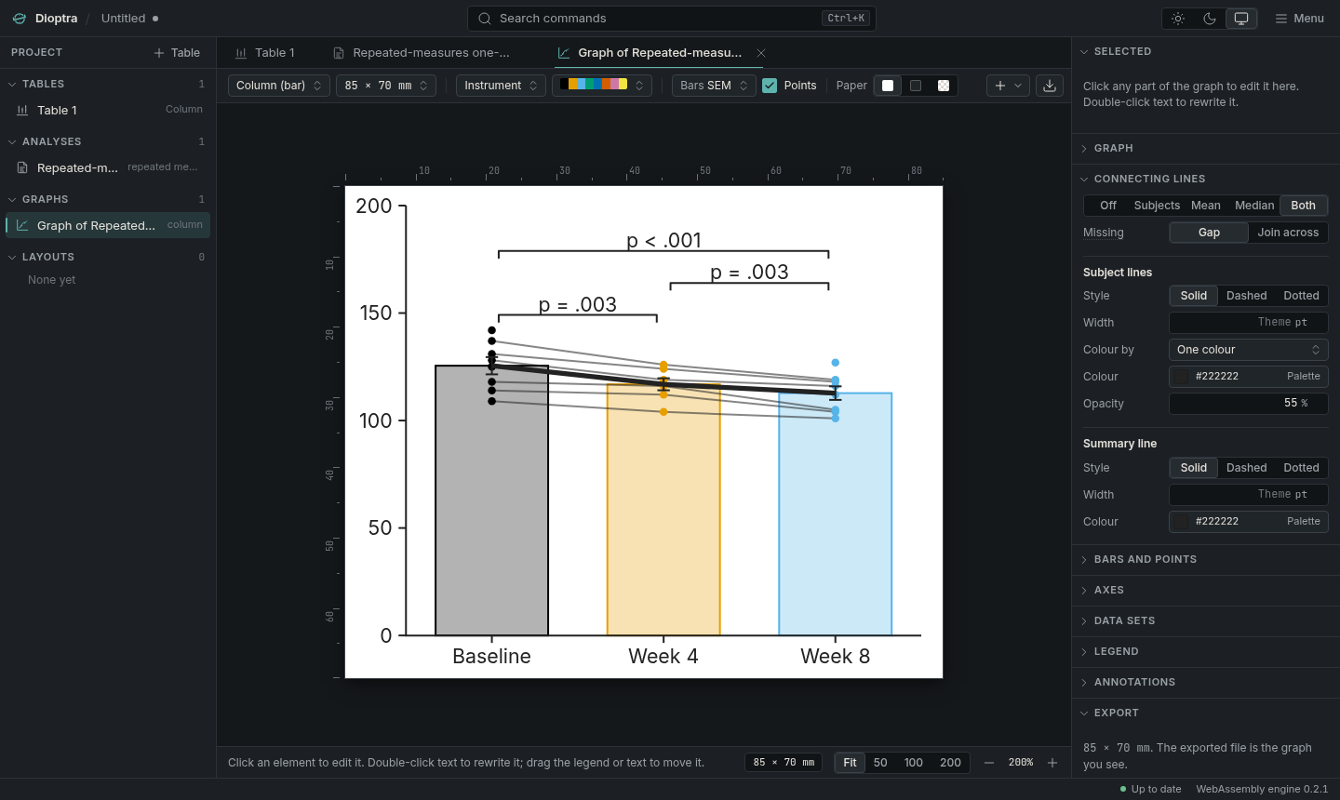Click the Fit zoom button
This screenshot has width=1340, height=800.
pyautogui.click(x=850, y=763)
